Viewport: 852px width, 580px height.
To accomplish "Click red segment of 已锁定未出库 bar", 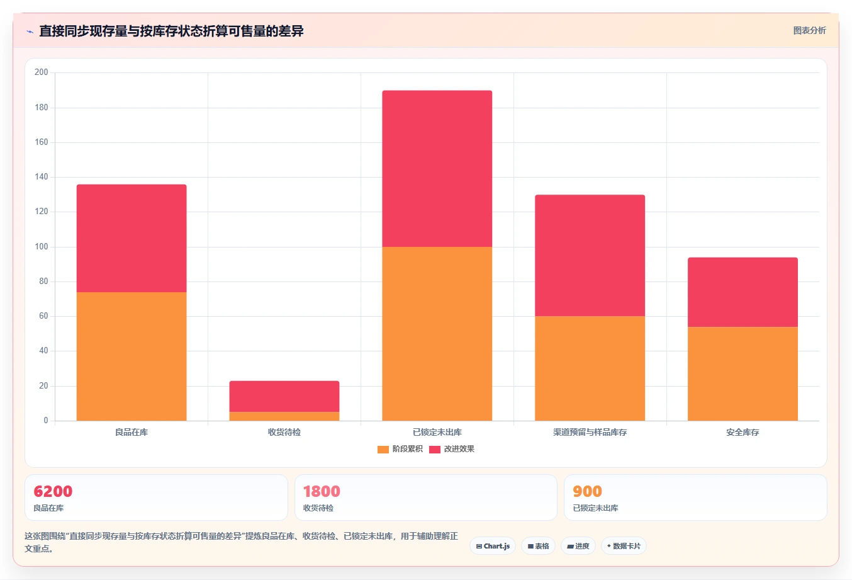I will tap(437, 169).
